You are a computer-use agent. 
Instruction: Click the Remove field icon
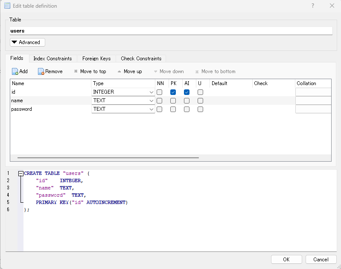41,71
